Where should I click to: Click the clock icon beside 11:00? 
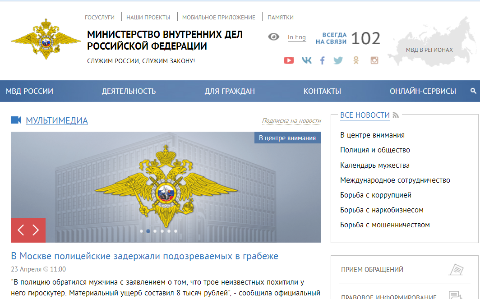[46, 269]
